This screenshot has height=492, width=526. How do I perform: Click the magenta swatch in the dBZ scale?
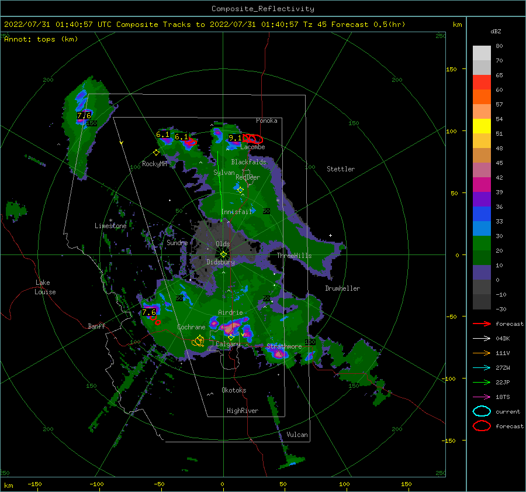[x=482, y=185]
